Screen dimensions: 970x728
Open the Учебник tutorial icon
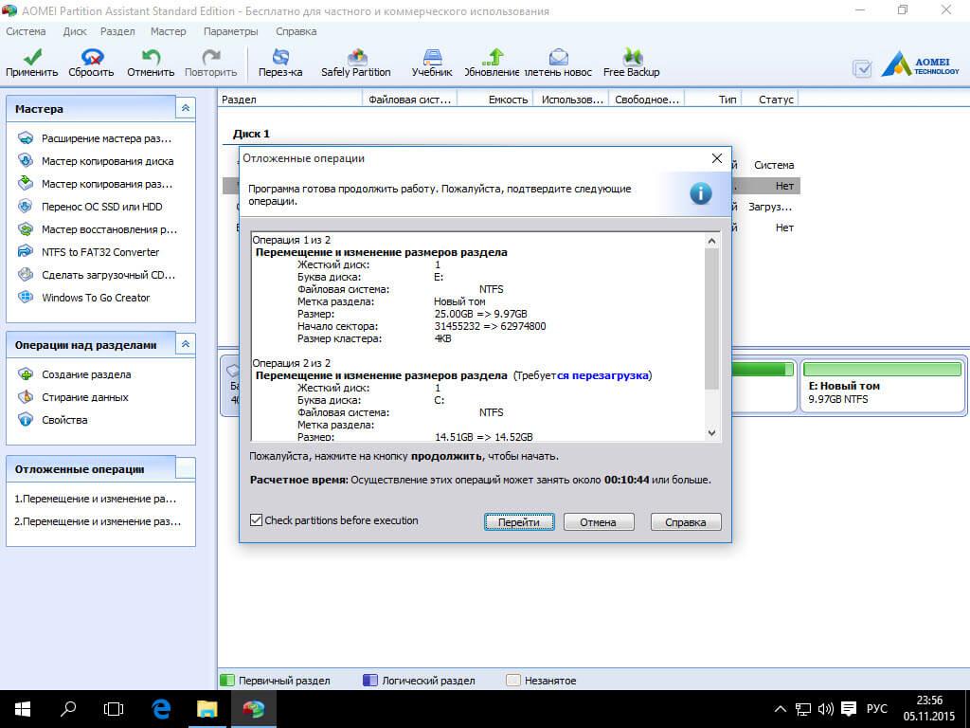(432, 64)
